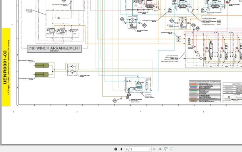Viewport: 242px width, 152px height.
Task: Go to the first page
Action: [115, 149]
